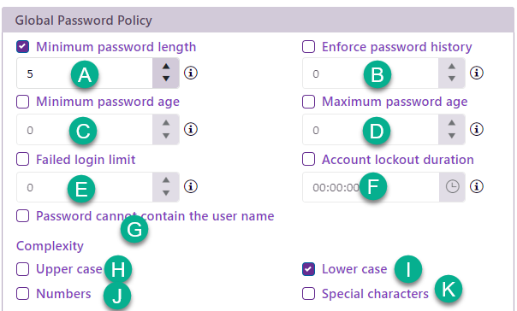Enable the Special characters checkbox
This screenshot has height=311, width=517.
[x=308, y=294]
